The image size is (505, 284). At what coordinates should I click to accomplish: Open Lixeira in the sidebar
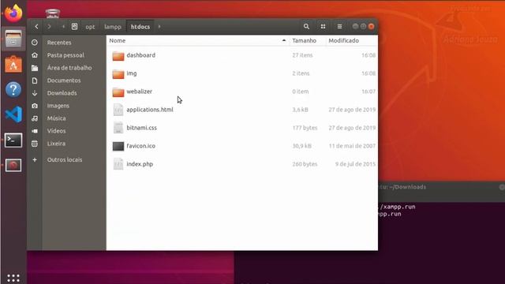56,144
